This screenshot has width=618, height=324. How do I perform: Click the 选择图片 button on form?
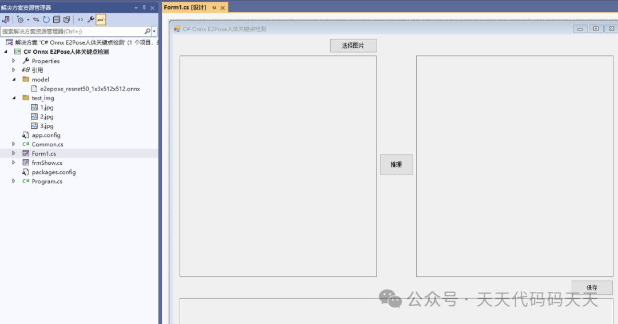point(353,46)
